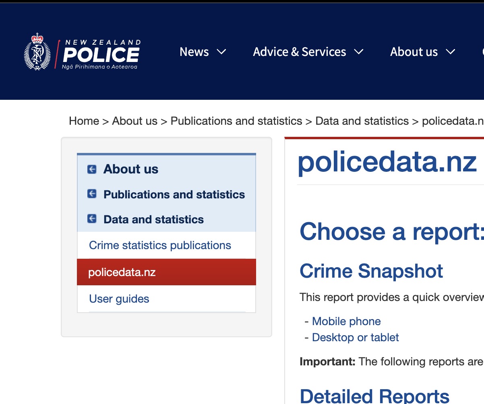Expand the News chevron in header
This screenshot has height=404, width=484.
click(221, 52)
